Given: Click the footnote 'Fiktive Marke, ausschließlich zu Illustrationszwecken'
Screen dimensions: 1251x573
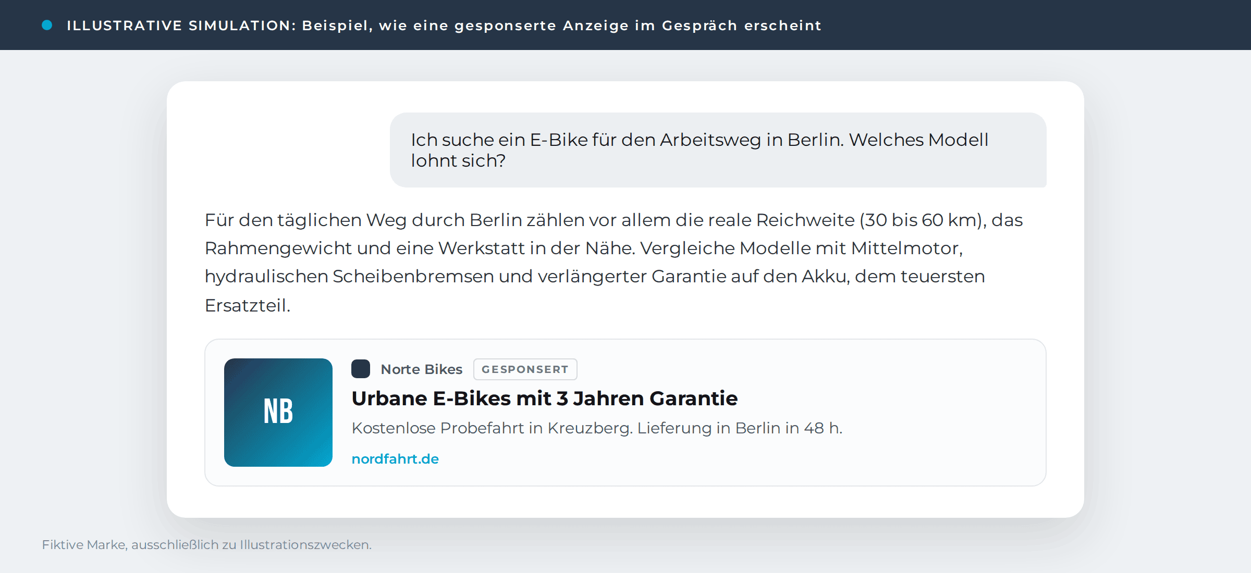Looking at the screenshot, I should pyautogui.click(x=206, y=545).
